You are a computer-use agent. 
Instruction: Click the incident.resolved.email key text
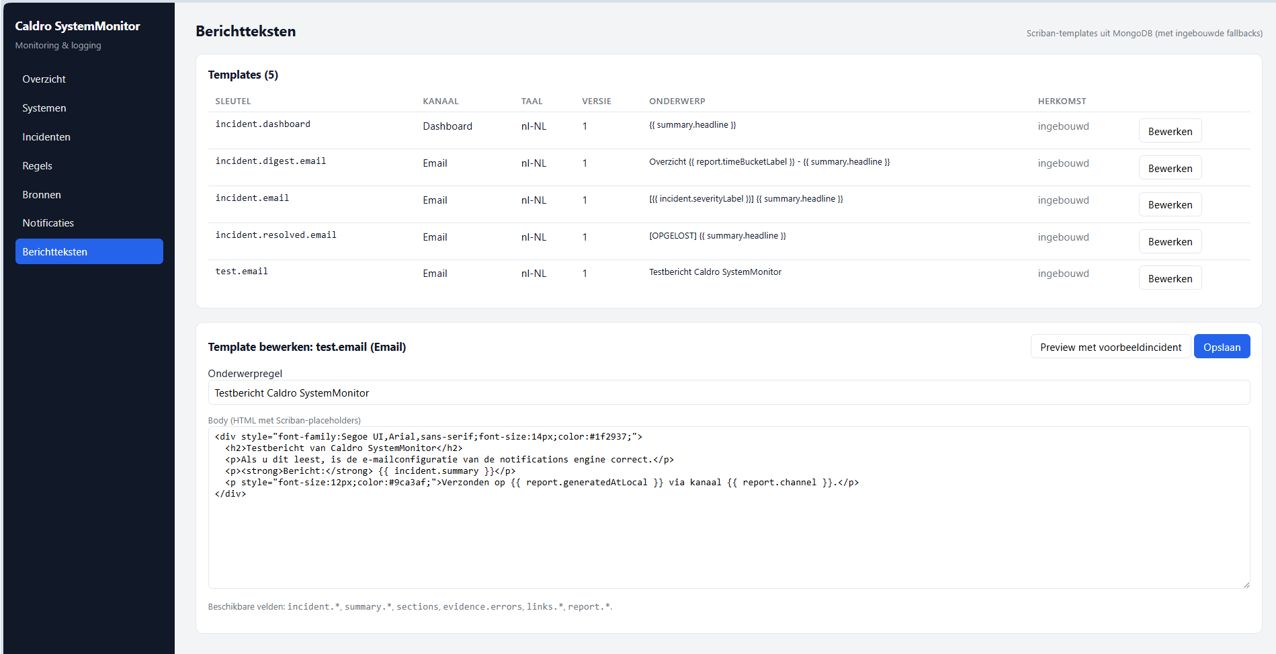(x=275, y=235)
